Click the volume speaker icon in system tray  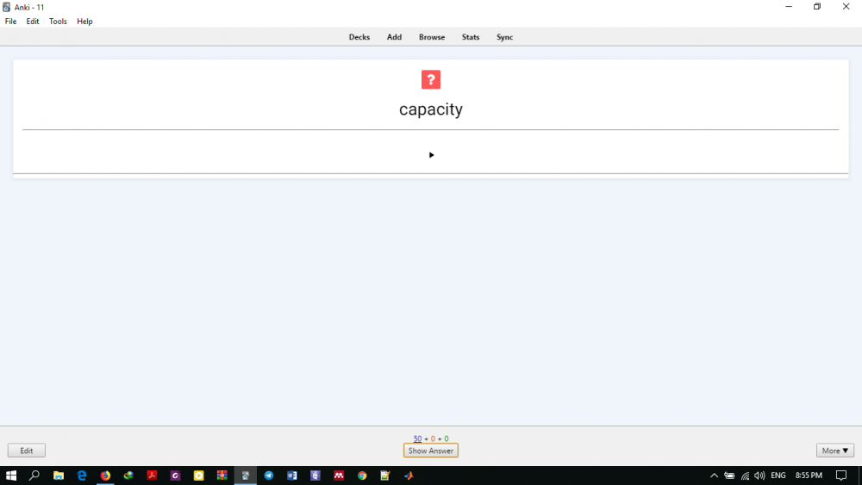[x=759, y=476]
